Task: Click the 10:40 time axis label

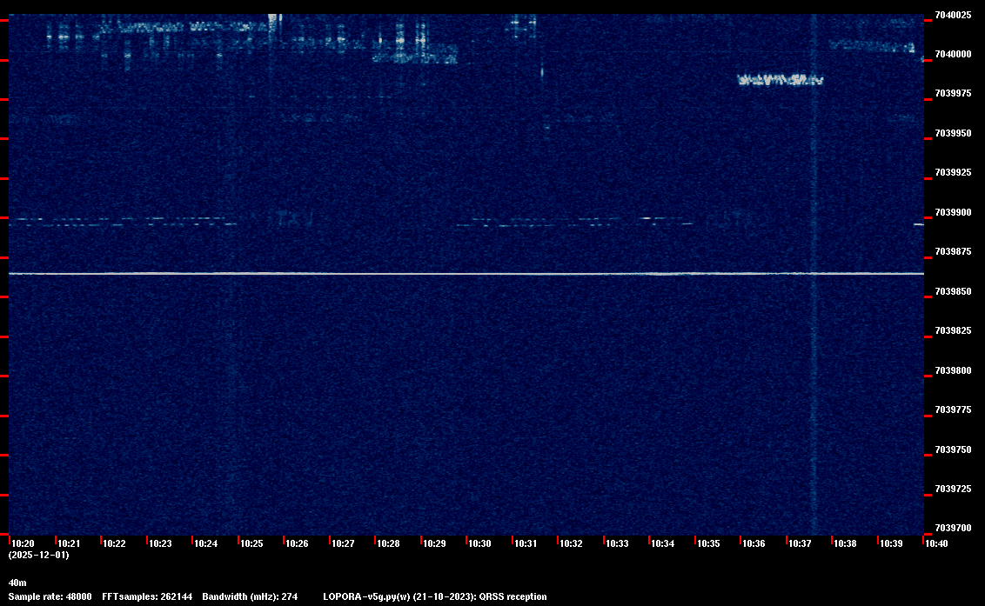Action: [x=936, y=543]
